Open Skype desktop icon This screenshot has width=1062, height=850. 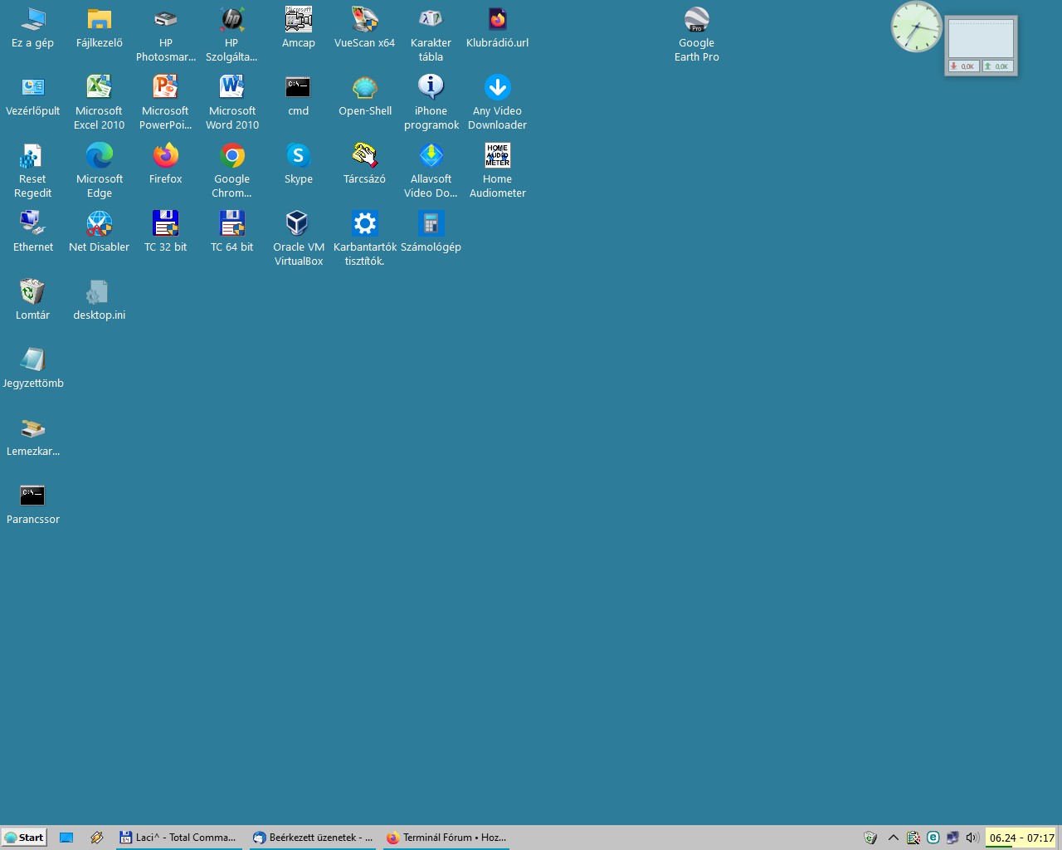pyautogui.click(x=299, y=164)
